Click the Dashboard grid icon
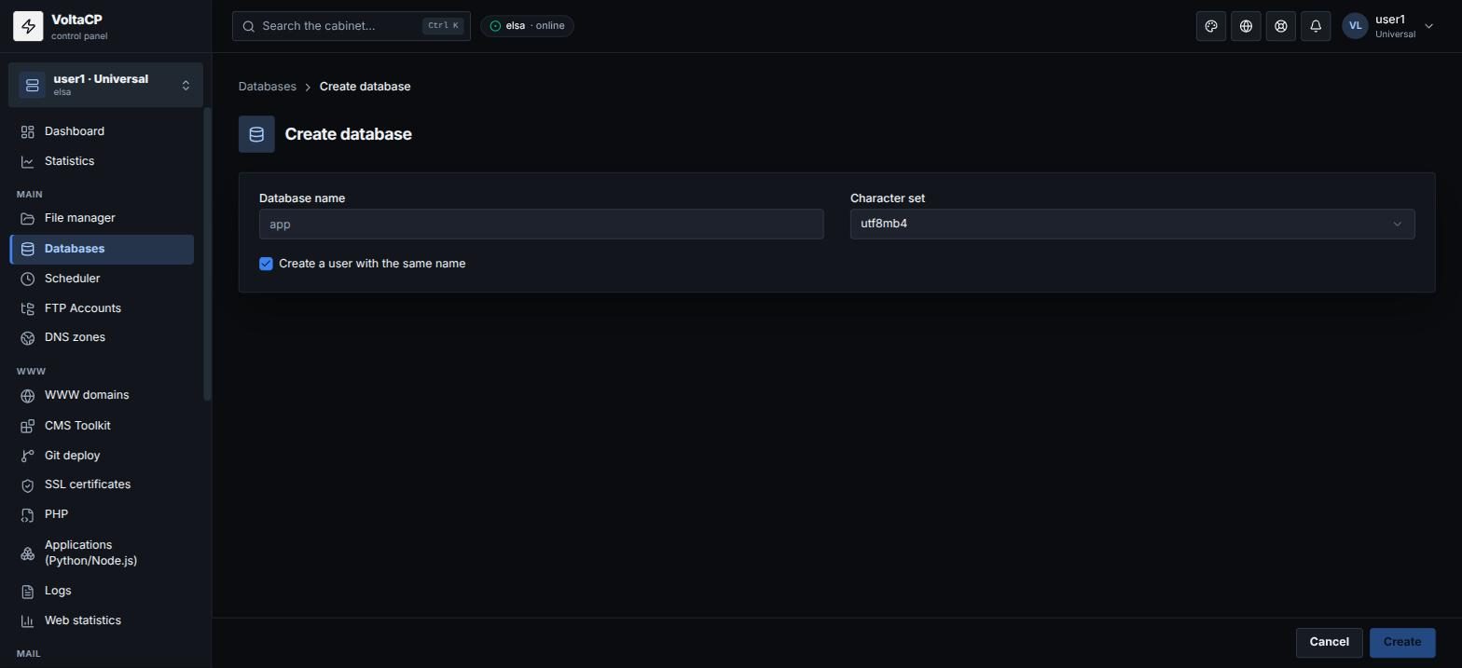The image size is (1462, 668). coord(28,131)
